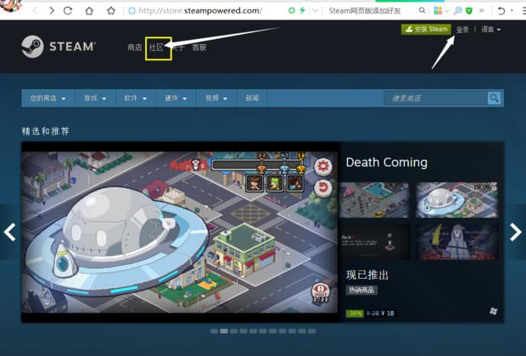This screenshot has height=356, width=526.
Task: Open address bar dropdown arrow
Action: pyautogui.click(x=316, y=10)
